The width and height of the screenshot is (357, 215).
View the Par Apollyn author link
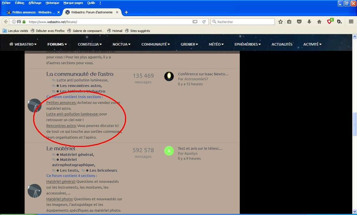pos(188,153)
